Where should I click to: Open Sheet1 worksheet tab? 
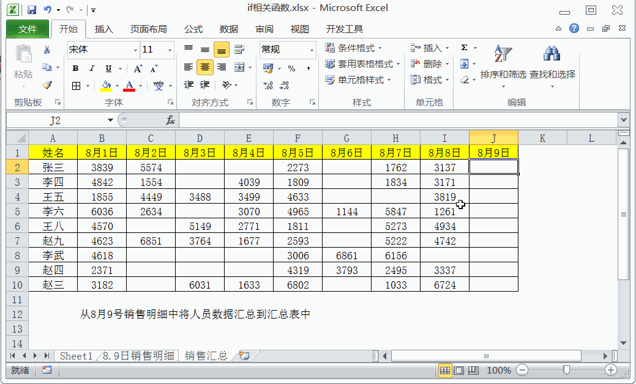(76, 356)
